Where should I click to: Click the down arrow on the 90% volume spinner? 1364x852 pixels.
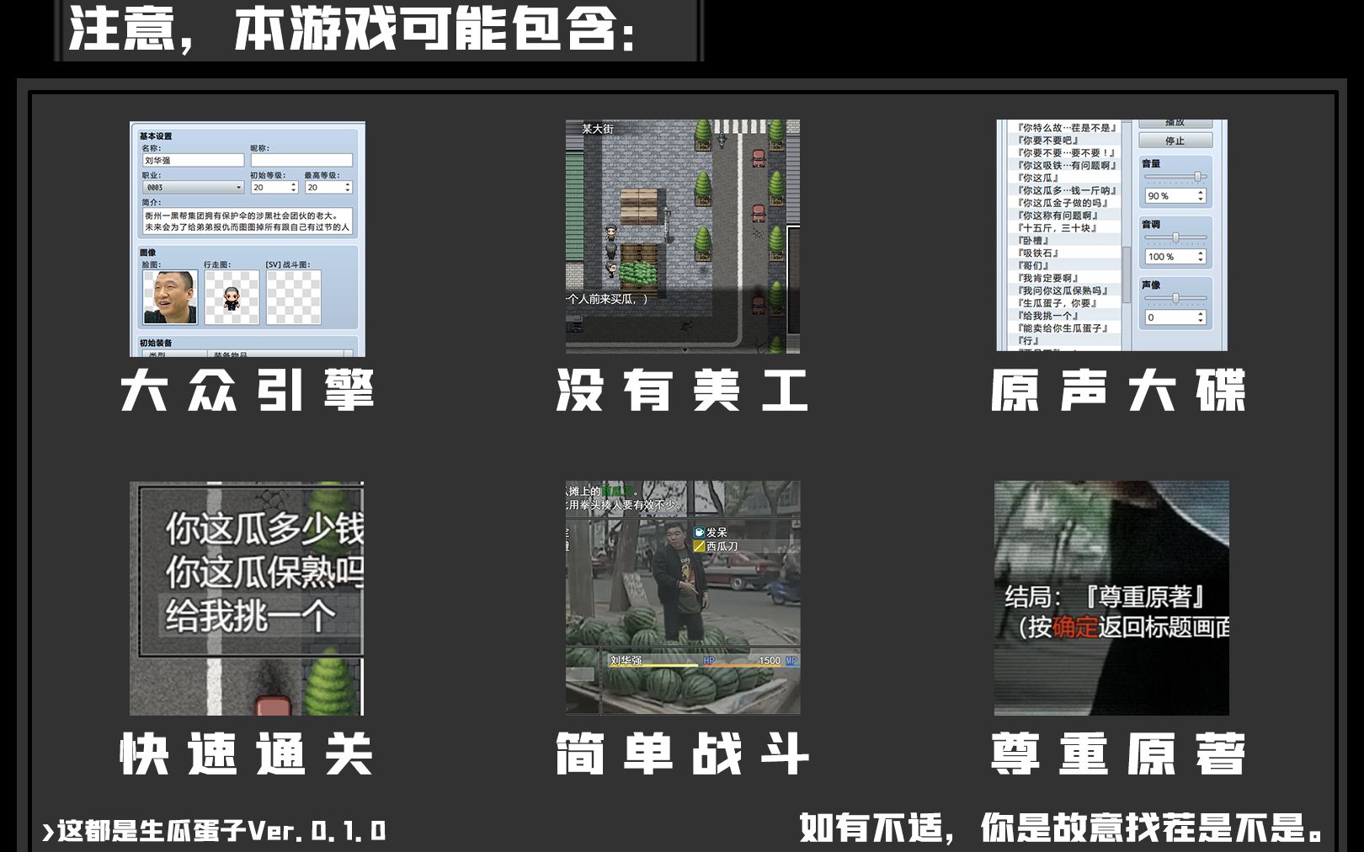pos(1201,200)
